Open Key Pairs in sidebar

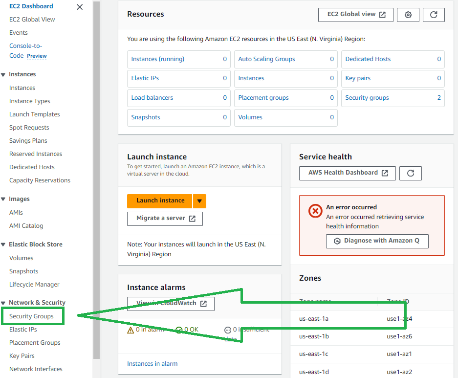pyautogui.click(x=22, y=356)
